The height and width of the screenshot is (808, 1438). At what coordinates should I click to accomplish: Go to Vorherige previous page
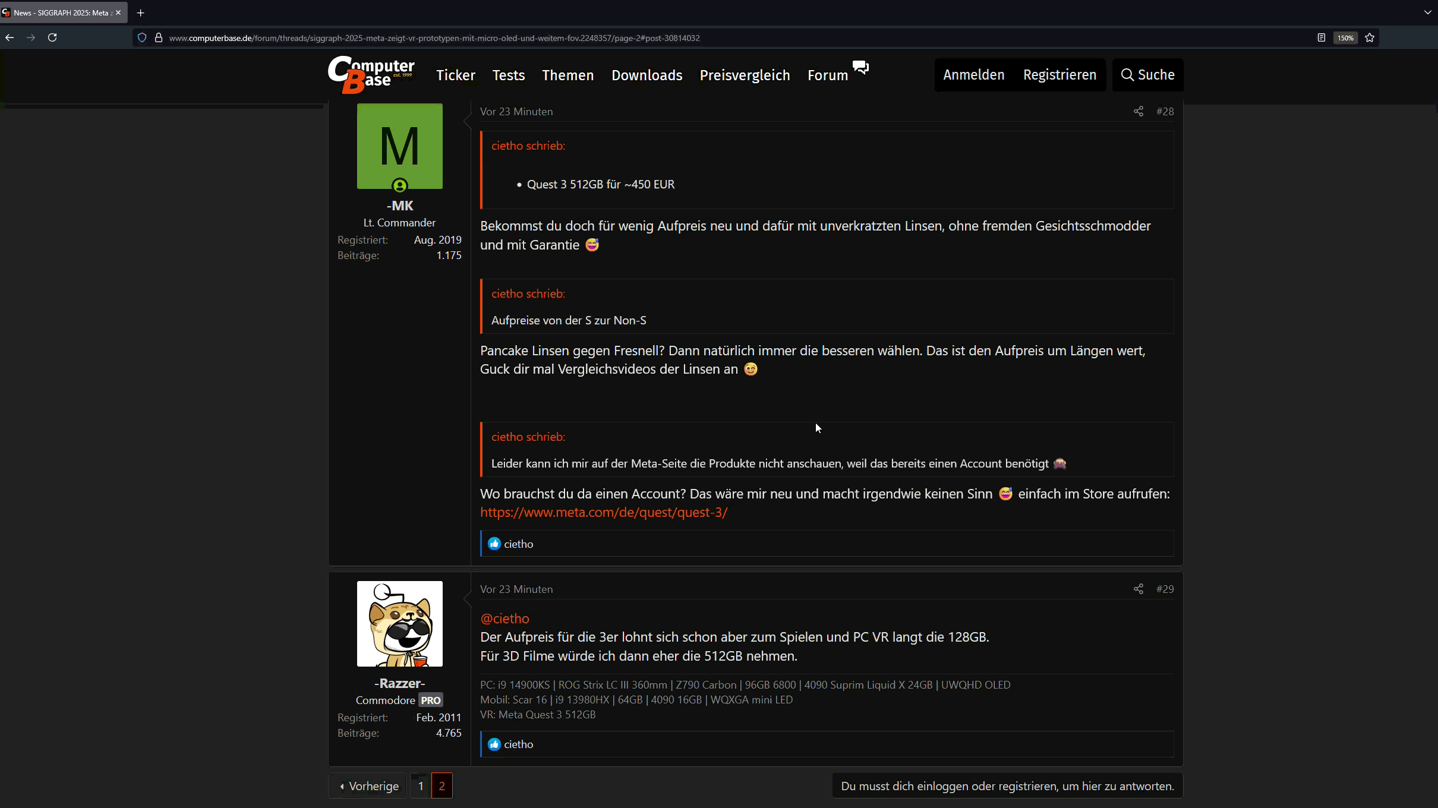368,786
